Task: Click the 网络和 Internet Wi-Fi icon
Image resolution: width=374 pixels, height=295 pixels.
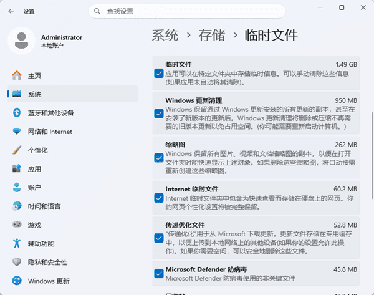Action: pos(17,131)
